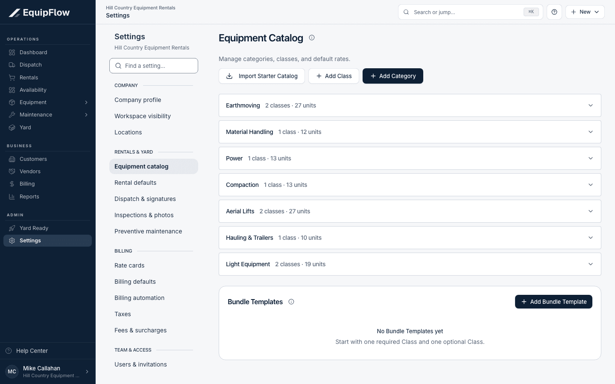
Task: Click the Search or jump field
Action: [471, 12]
